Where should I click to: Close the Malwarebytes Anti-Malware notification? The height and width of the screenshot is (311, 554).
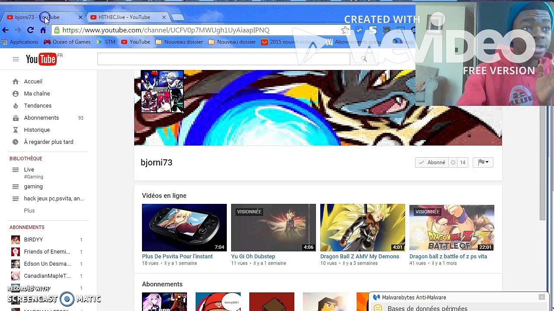pos(541,297)
